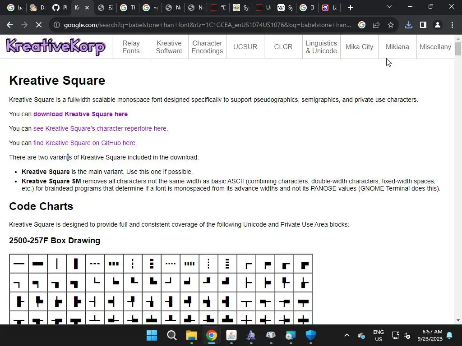This screenshot has width=462, height=346.
Task: Click the Chrome taskbar icon
Action: pos(211,335)
